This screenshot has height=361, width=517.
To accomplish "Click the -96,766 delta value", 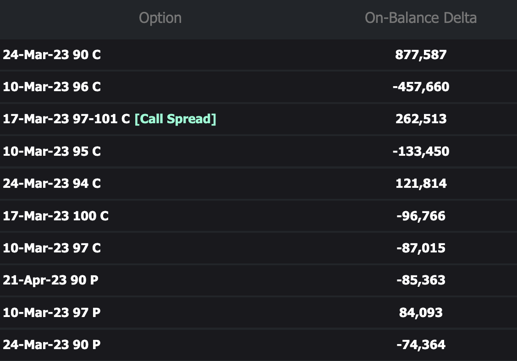I will point(421,216).
